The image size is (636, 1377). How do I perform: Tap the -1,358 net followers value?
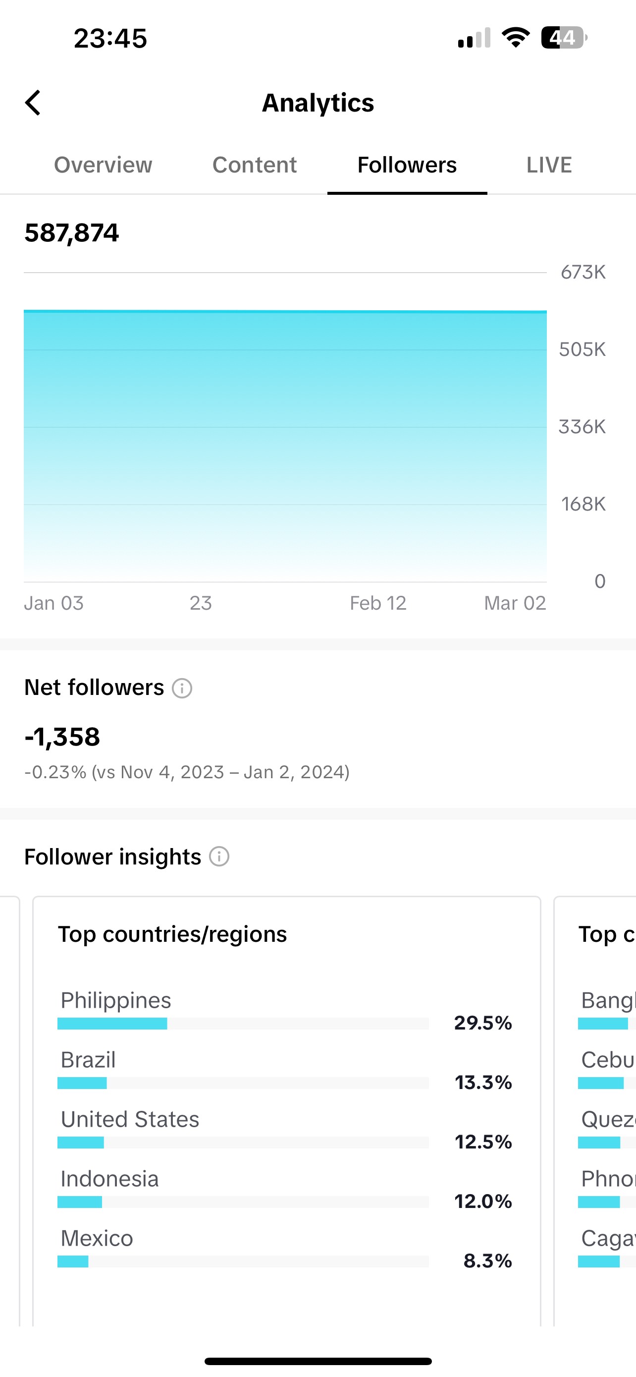point(62,737)
